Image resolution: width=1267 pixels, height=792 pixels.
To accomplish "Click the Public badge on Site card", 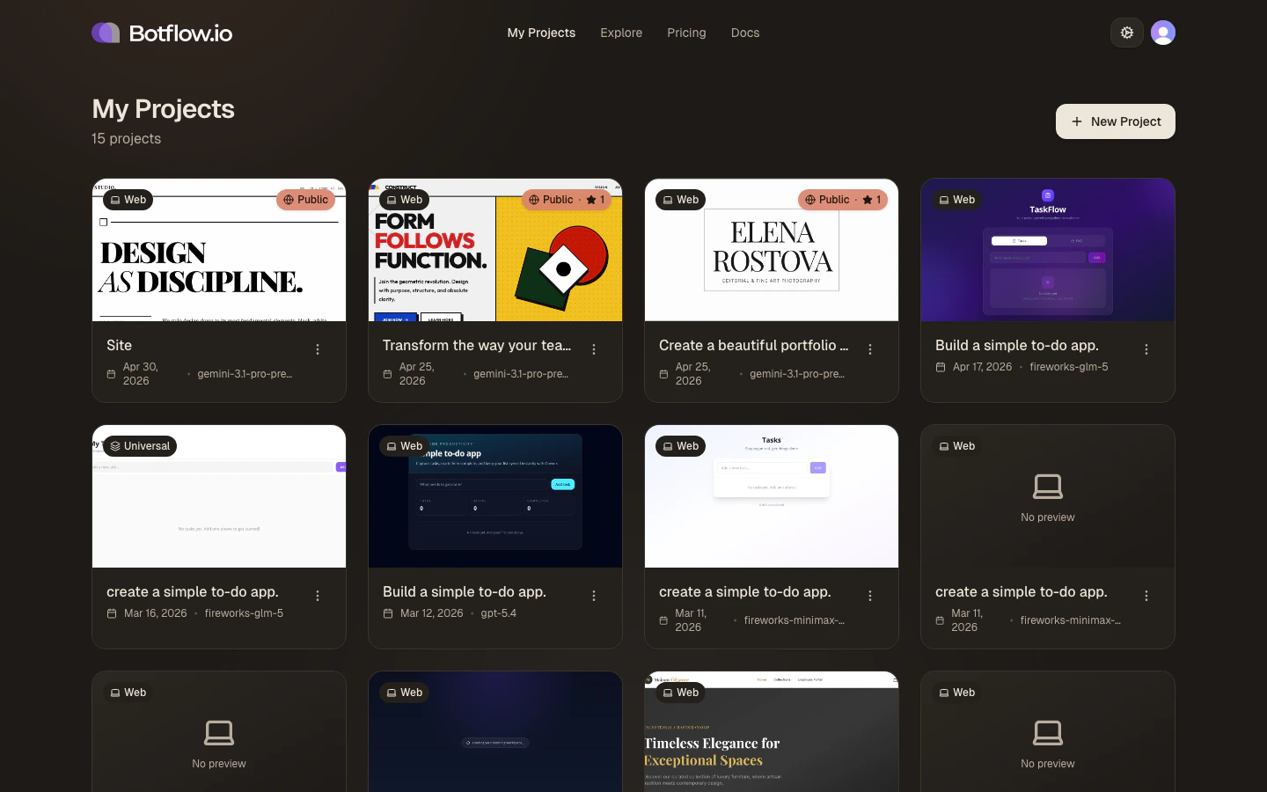I will [306, 200].
